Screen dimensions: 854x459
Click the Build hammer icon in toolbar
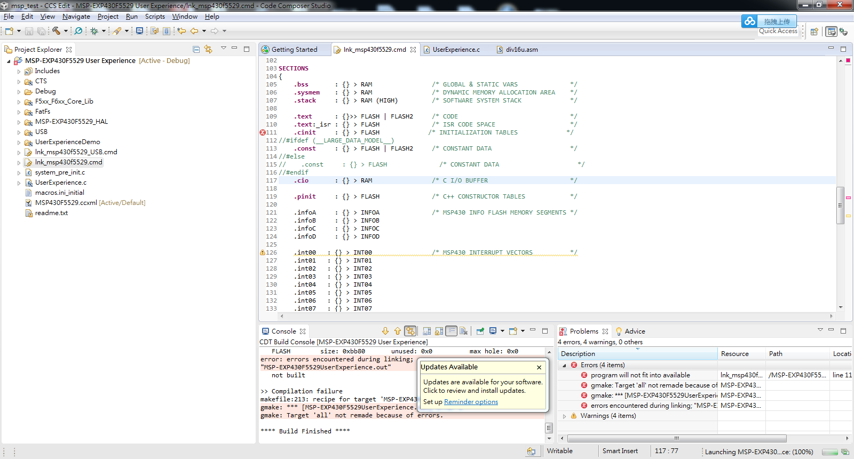click(x=56, y=31)
